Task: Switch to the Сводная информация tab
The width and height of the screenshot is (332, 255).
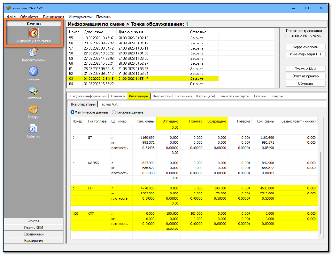Action: pyautogui.click(x=88, y=96)
